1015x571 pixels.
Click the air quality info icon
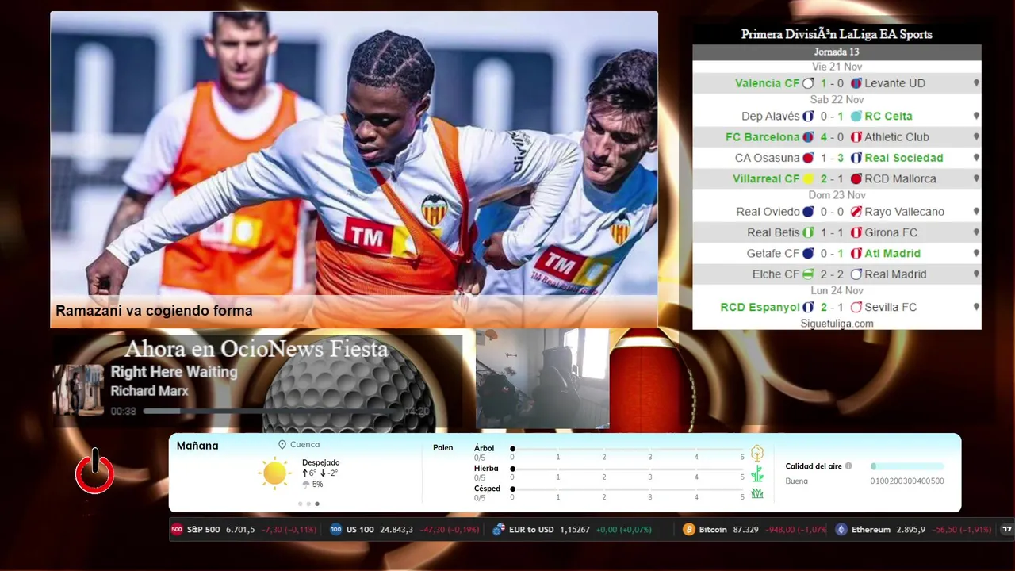[848, 466]
